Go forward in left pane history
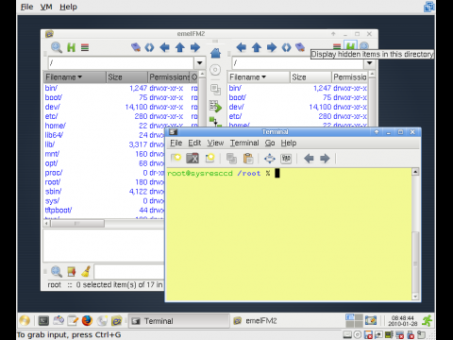 pyautogui.click(x=195, y=47)
